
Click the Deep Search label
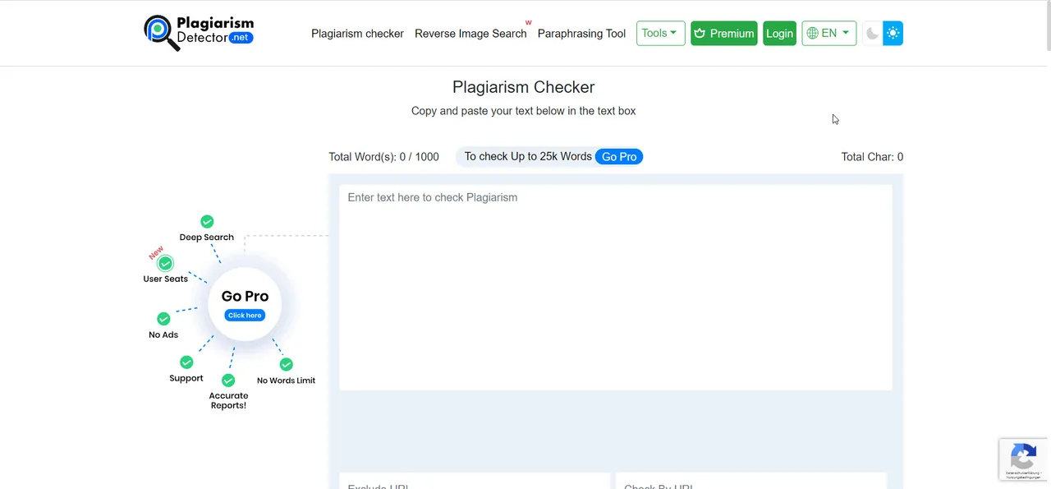pyautogui.click(x=207, y=238)
